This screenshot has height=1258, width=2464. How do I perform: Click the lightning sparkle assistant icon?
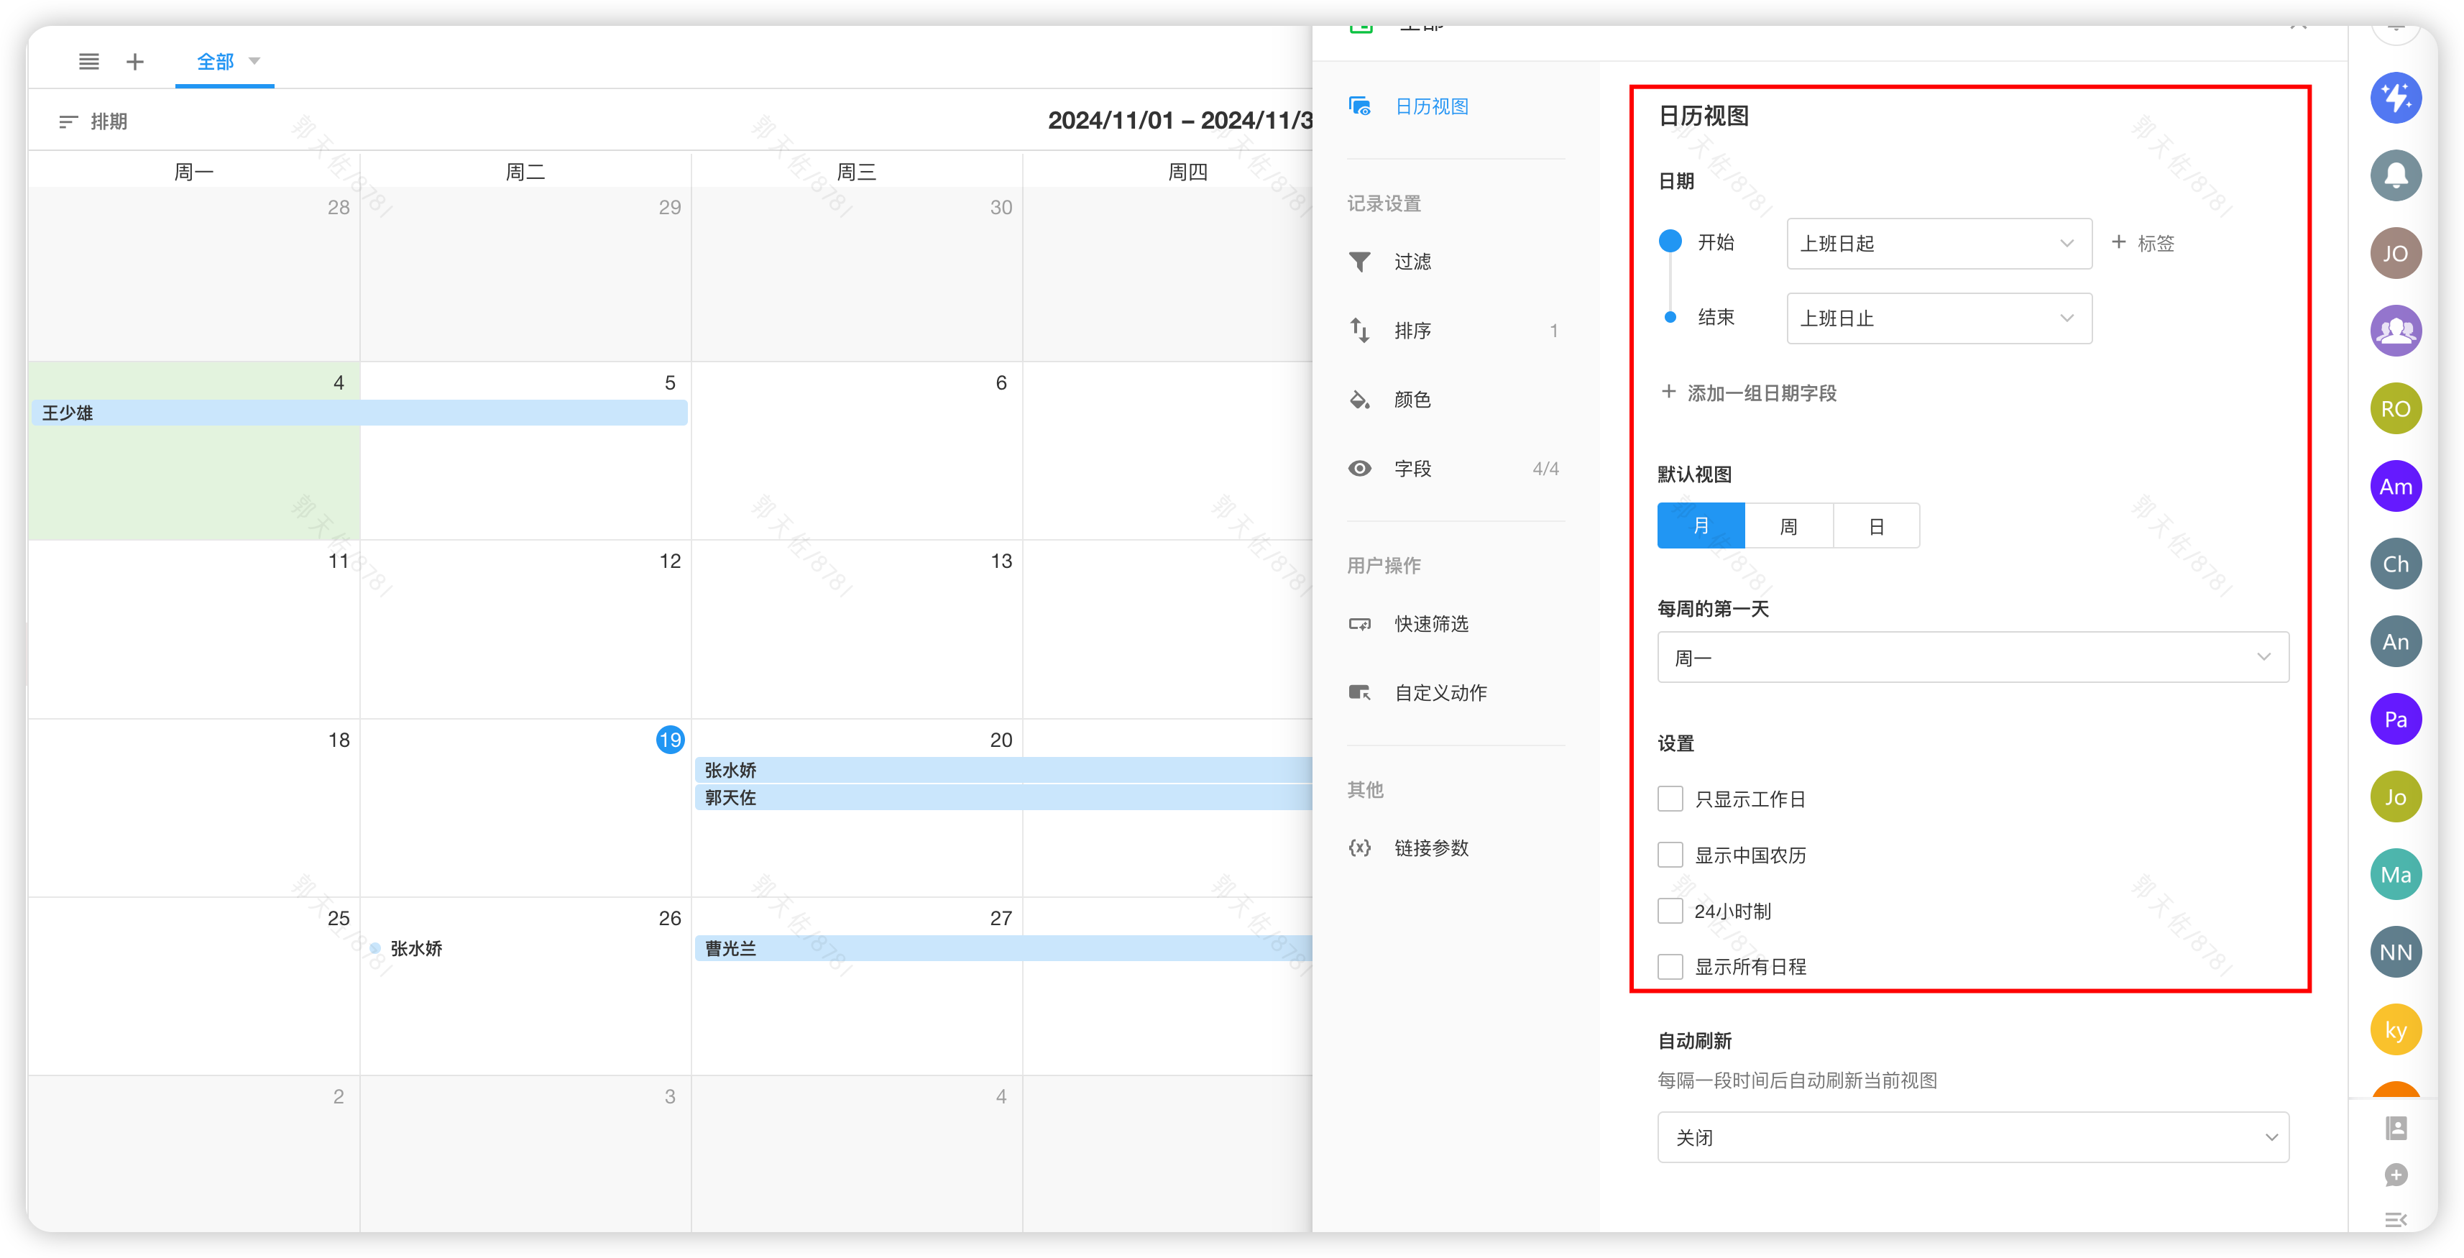pos(2395,98)
